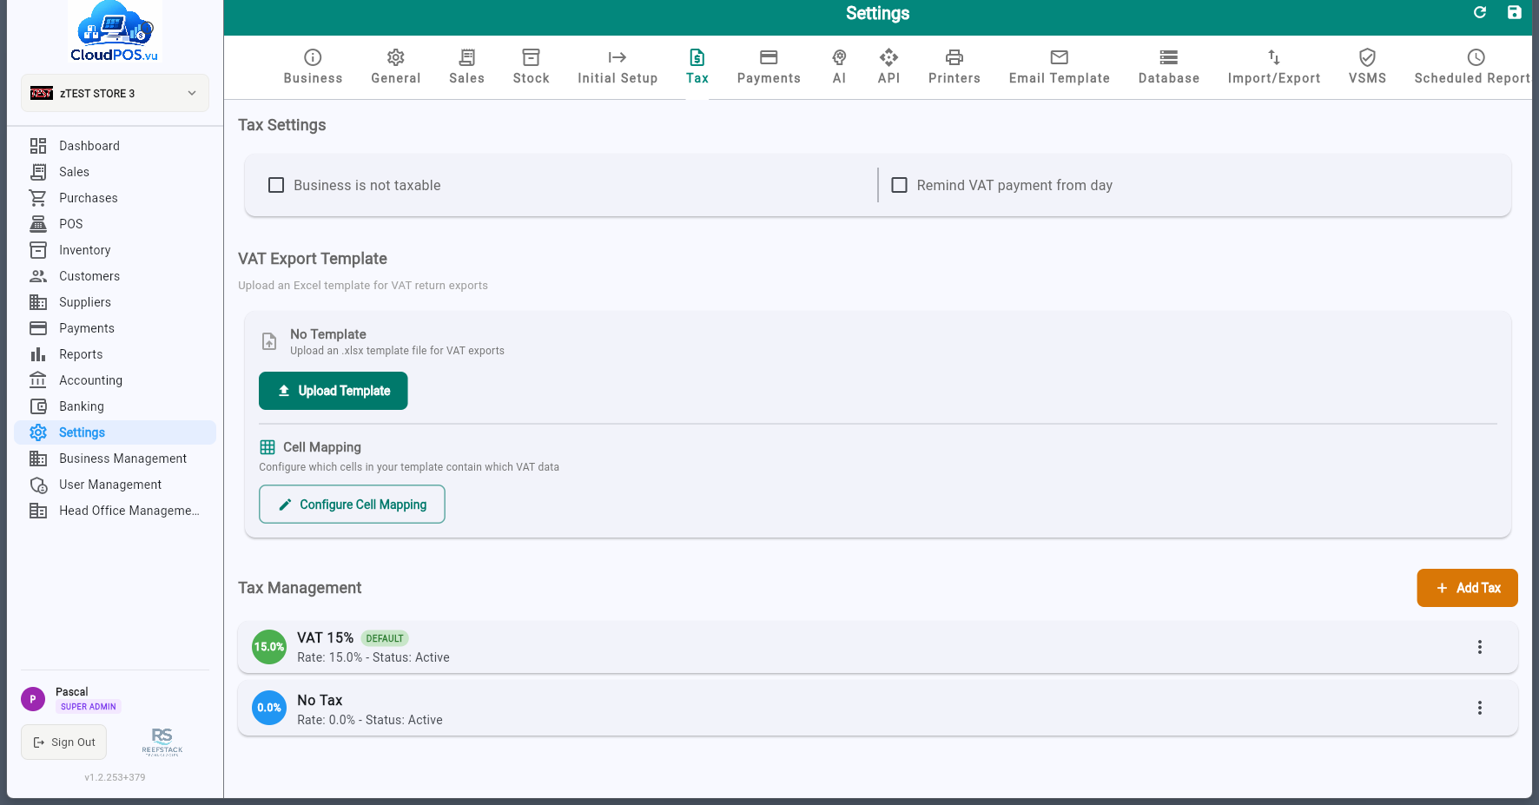This screenshot has height=805, width=1539.
Task: Switch to the Sales settings tab
Action: click(x=466, y=67)
